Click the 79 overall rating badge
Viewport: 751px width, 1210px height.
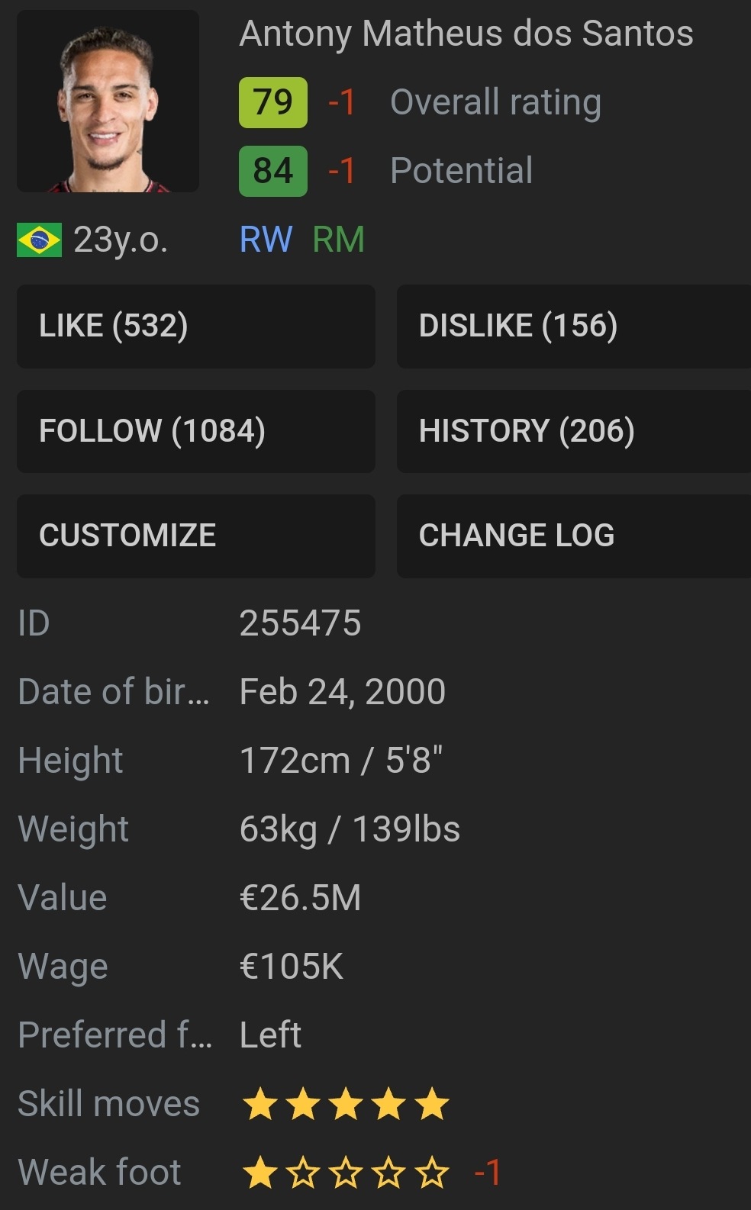[273, 102]
